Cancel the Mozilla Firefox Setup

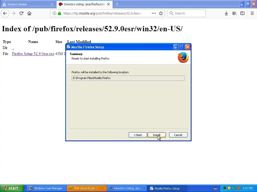(x=178, y=135)
